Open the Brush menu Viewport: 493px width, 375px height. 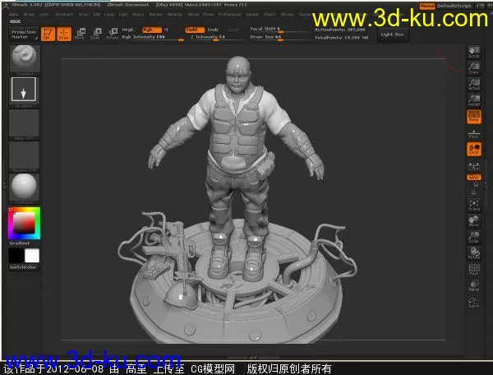pyautogui.click(x=29, y=15)
